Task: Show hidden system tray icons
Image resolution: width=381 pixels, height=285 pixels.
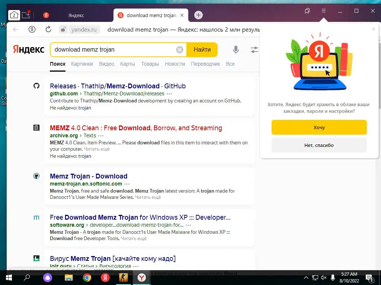Action: pyautogui.click(x=306, y=278)
